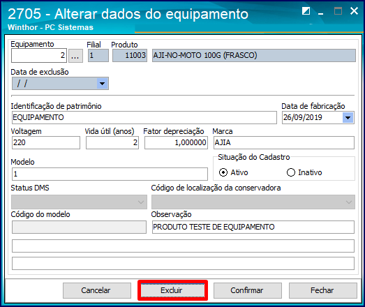Open the Data de exclusão date dropdown
Screen dimensions: 365x307
pos(102,83)
